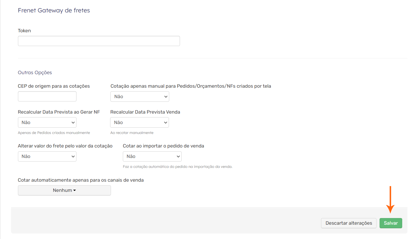Expand the Recalcular Data Prevista ao Gerar NF dropdown
The height and width of the screenshot is (239, 416).
pos(47,122)
